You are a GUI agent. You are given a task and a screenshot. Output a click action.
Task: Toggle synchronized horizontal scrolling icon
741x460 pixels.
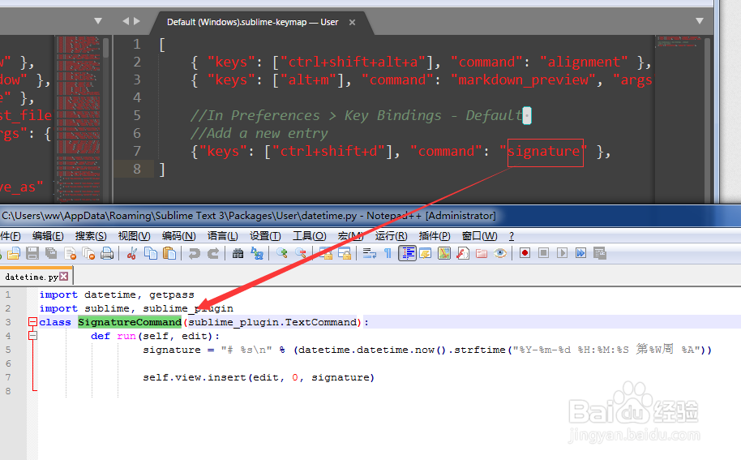(344, 253)
